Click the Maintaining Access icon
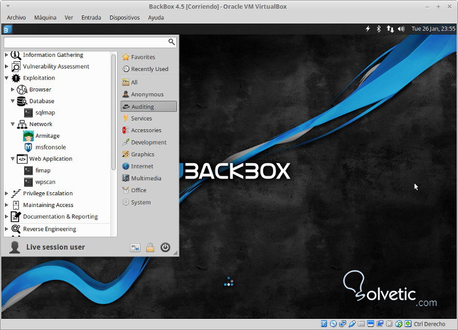This screenshot has height=330, width=458. [x=15, y=205]
